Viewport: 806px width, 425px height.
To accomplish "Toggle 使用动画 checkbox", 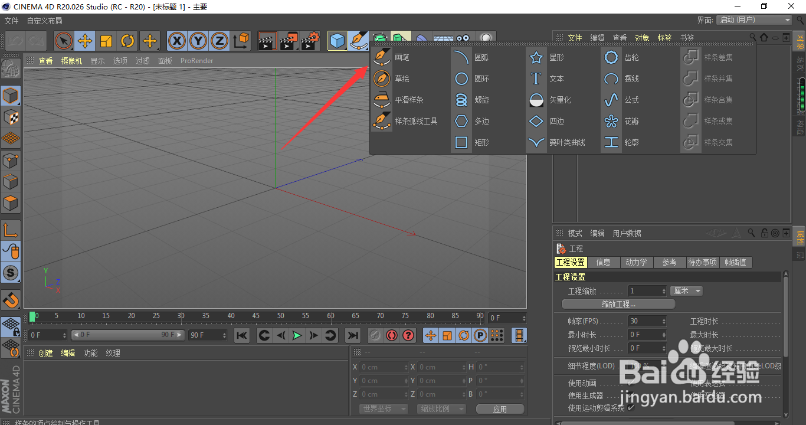I will [x=631, y=384].
